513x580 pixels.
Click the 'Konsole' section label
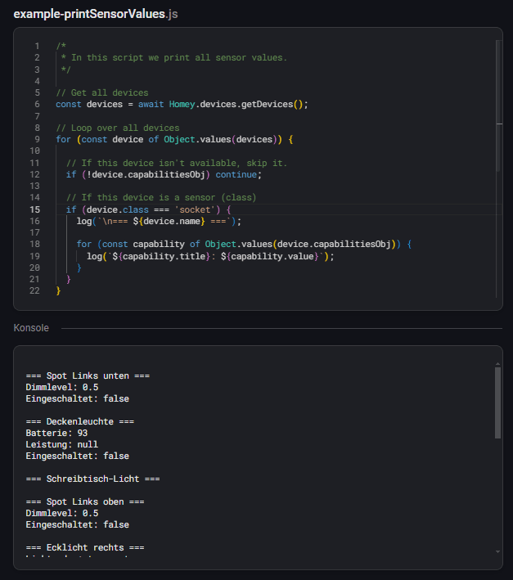point(31,328)
